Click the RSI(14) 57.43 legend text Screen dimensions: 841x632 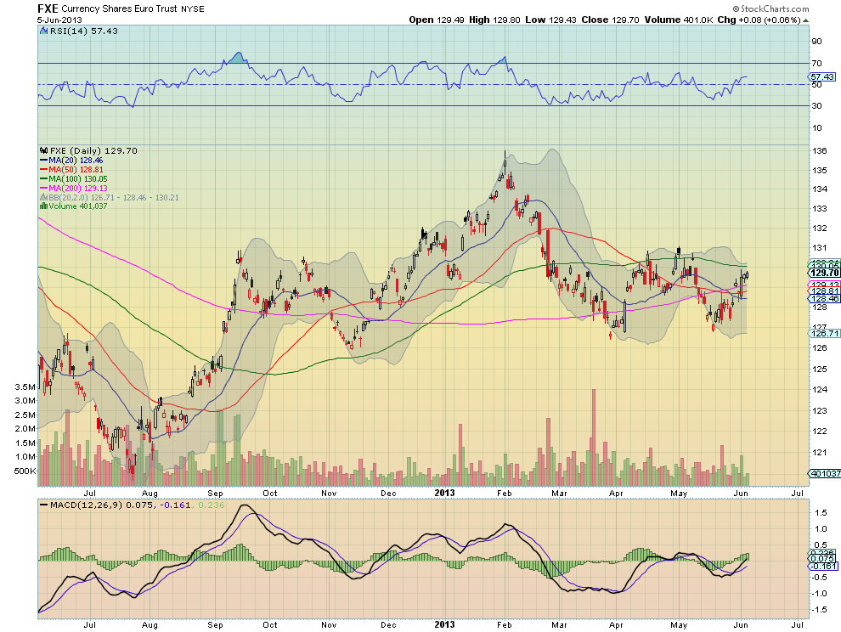(83, 31)
